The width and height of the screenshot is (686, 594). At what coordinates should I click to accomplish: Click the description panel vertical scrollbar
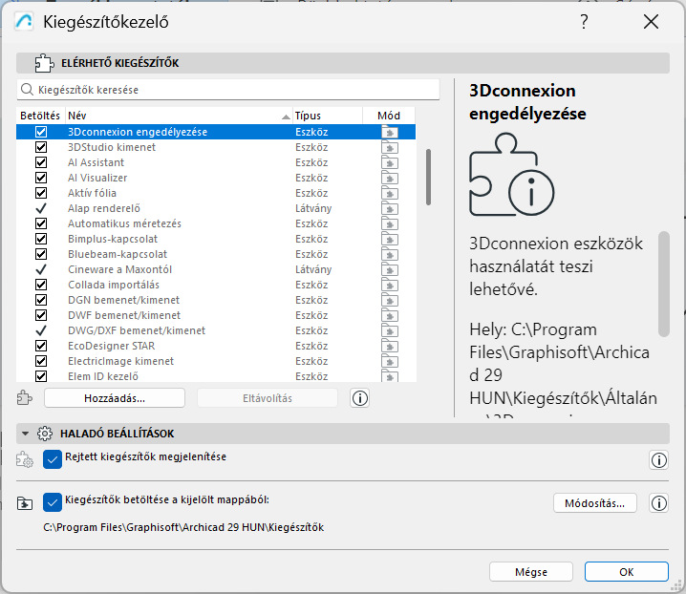(664, 285)
